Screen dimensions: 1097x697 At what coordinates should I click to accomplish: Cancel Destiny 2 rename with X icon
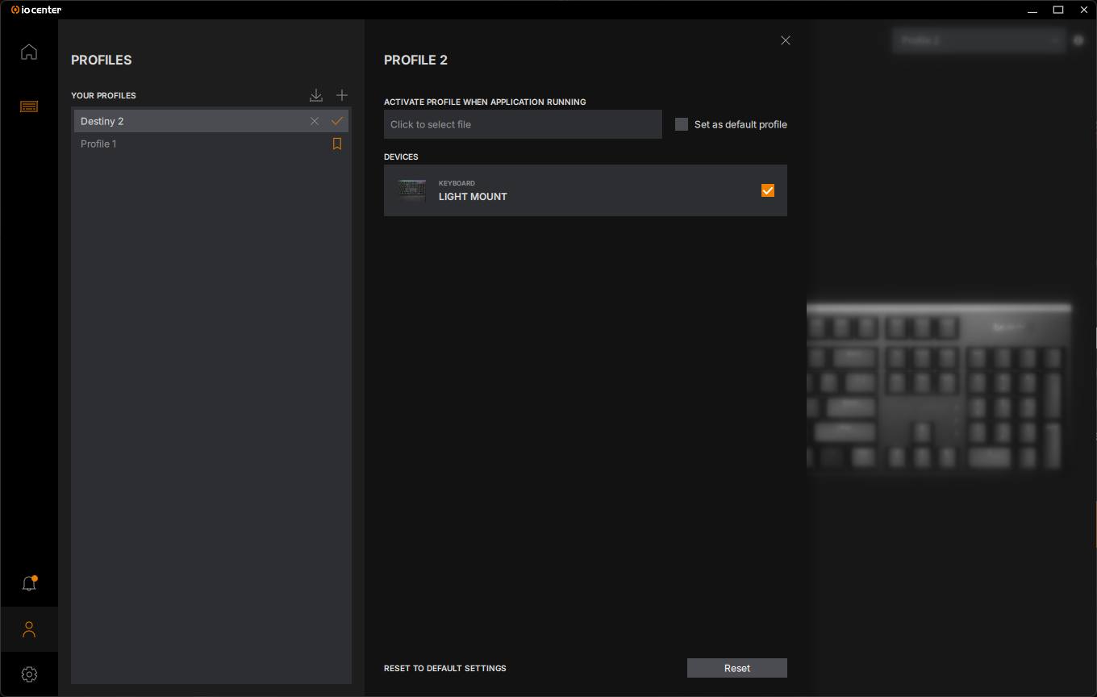click(x=315, y=121)
